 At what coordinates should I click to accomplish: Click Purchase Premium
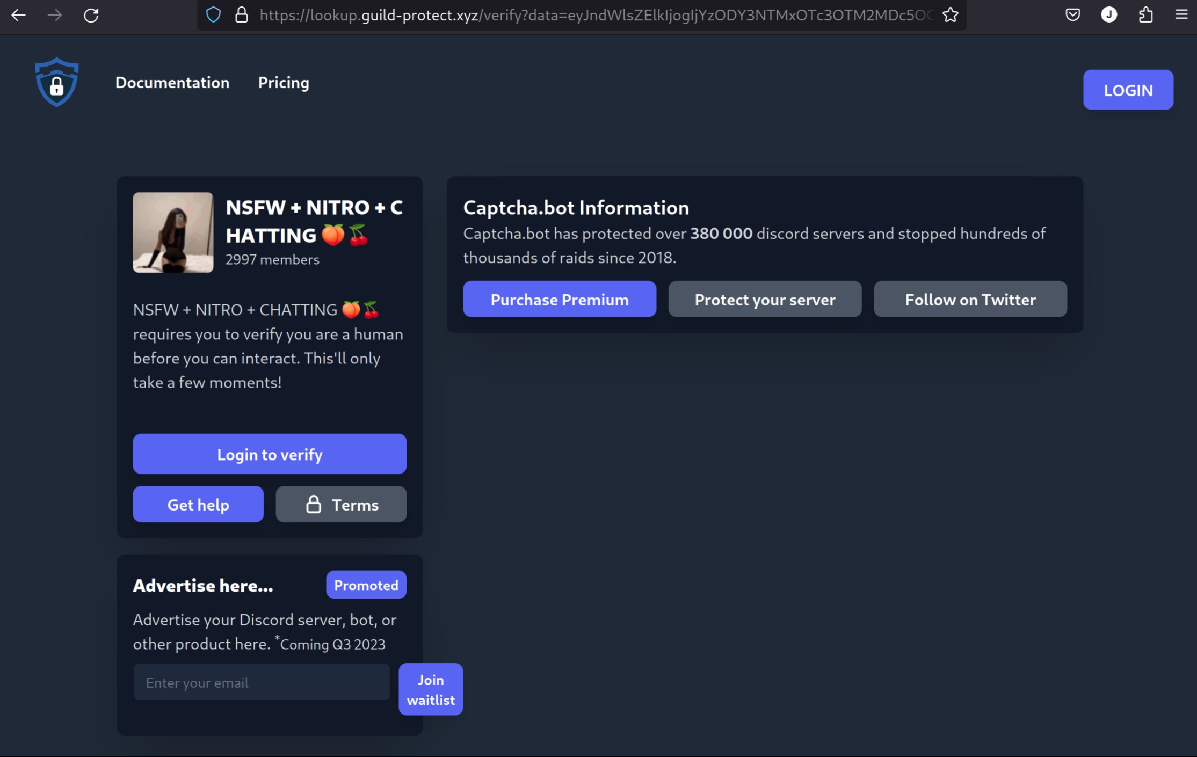pos(560,299)
